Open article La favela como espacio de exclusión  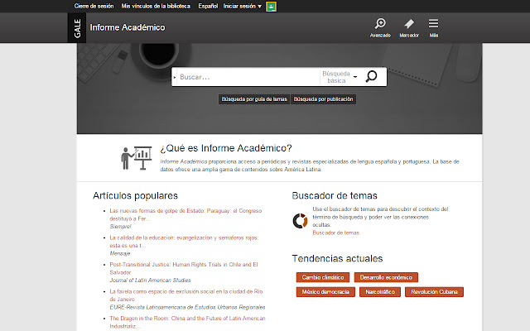[185, 295]
